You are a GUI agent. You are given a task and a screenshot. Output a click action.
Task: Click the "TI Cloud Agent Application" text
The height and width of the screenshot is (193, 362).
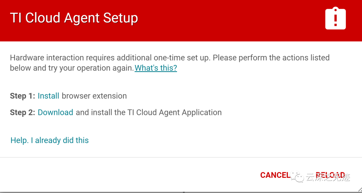pos(175,113)
